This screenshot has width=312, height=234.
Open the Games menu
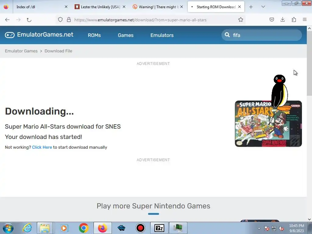pyautogui.click(x=126, y=35)
